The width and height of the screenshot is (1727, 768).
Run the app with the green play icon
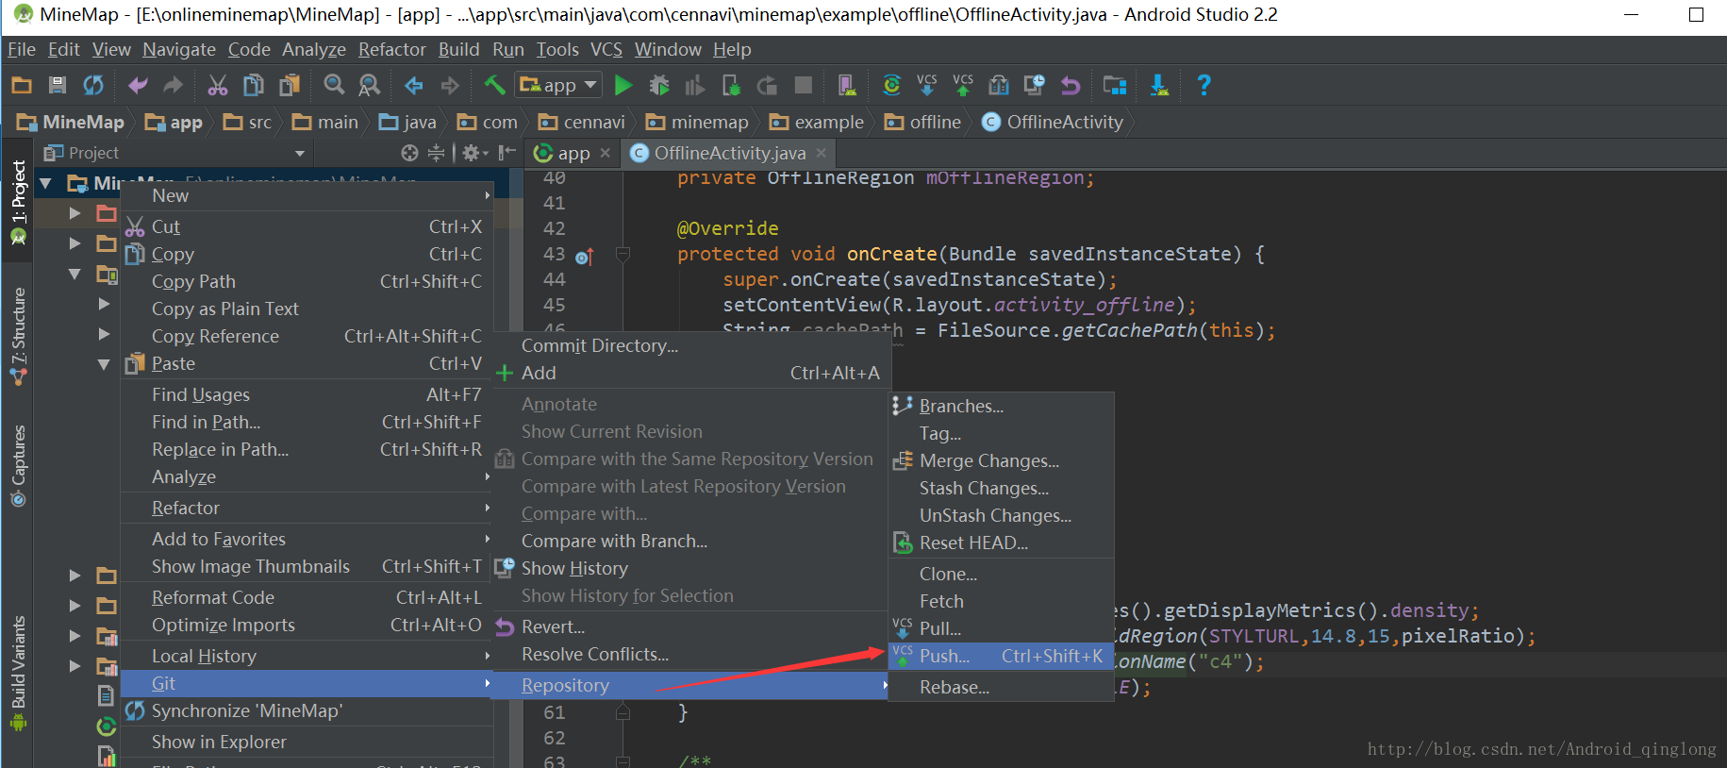[x=623, y=86]
